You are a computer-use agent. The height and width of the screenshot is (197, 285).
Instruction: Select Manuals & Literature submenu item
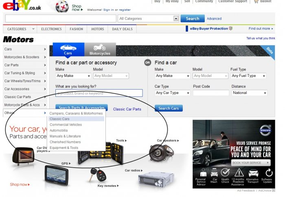coord(65,136)
